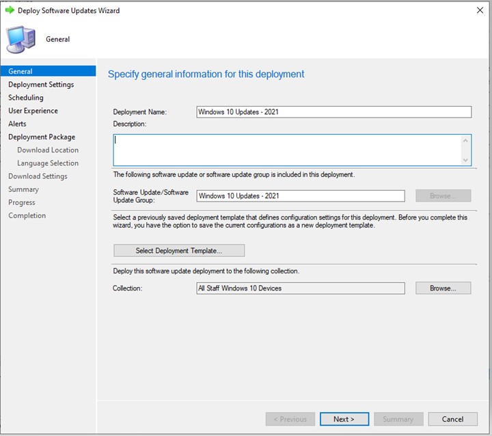Screen dimensions: 492x436
Task: Click the 'Software Update/Software Update Group:' label
Action: [x=150, y=196]
